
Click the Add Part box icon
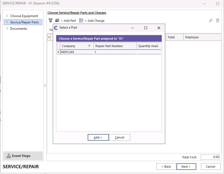point(57,21)
